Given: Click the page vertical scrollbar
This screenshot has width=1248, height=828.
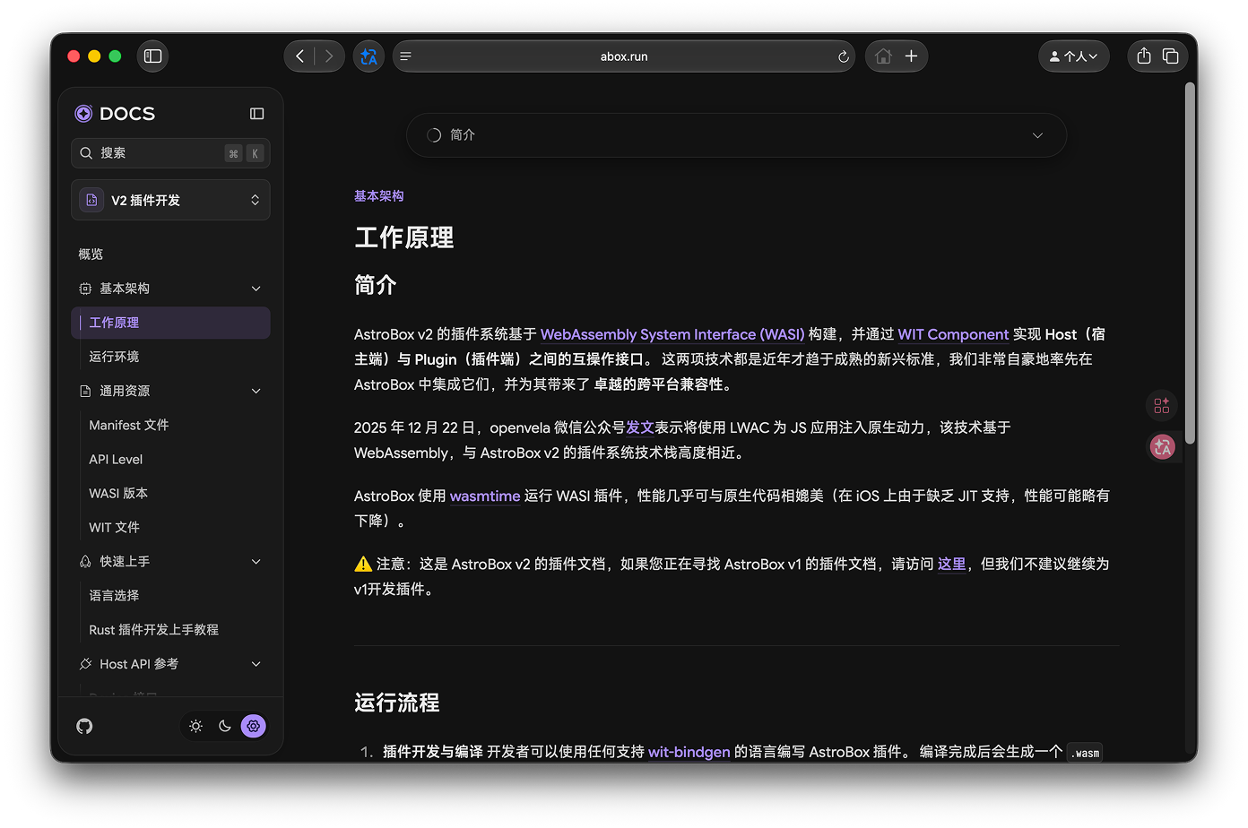Looking at the screenshot, I should (x=1190, y=263).
